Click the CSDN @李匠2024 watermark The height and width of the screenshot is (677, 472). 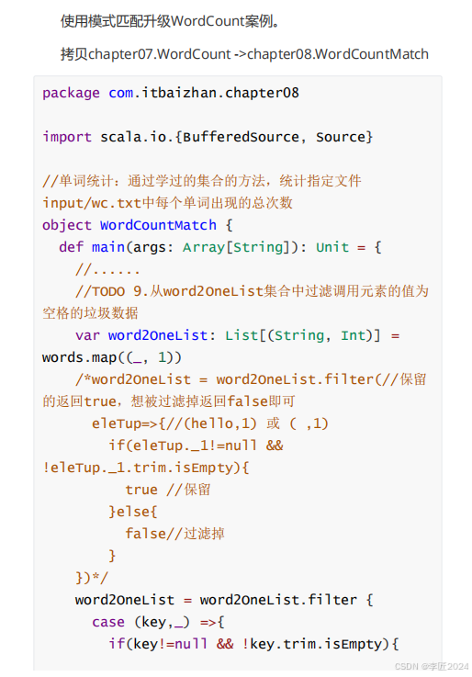point(432,666)
